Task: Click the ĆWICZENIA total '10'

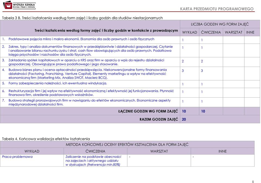Action: (203, 111)
